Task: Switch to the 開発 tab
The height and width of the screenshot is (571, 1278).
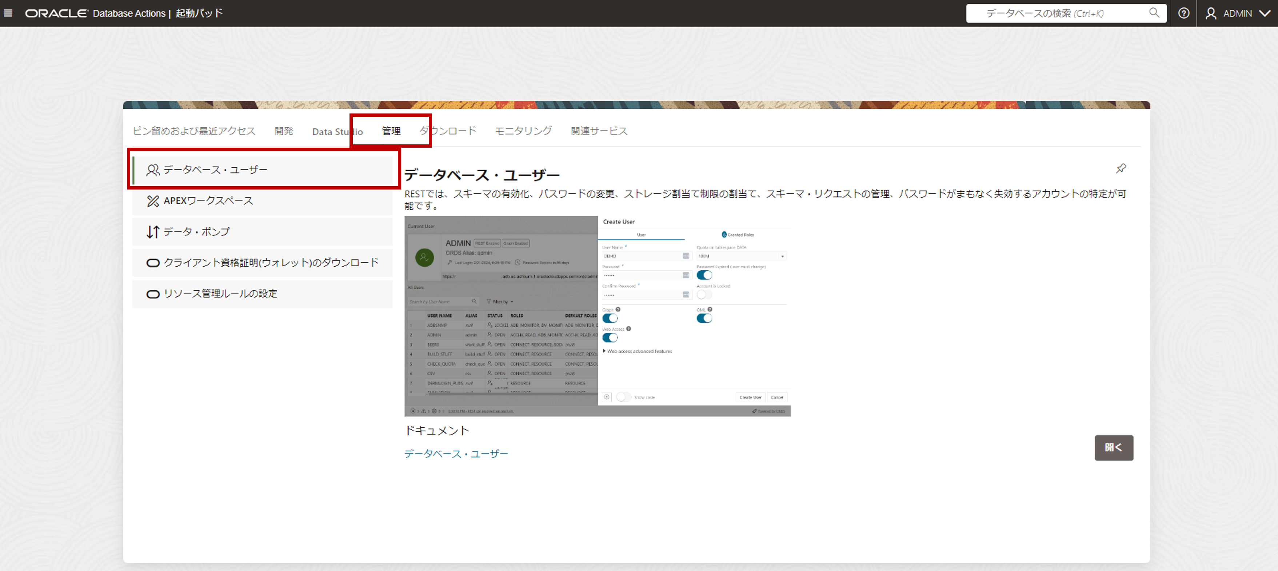Action: 284,131
